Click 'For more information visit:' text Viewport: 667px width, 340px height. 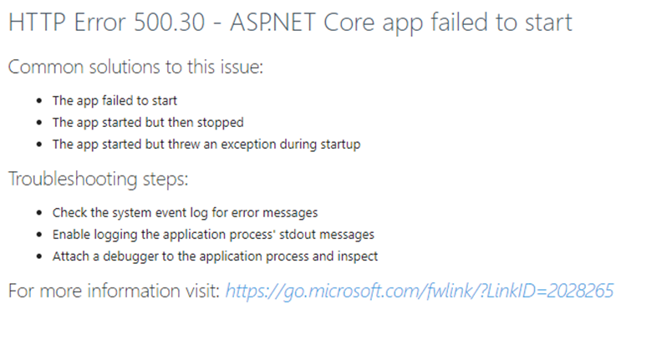[x=114, y=291]
